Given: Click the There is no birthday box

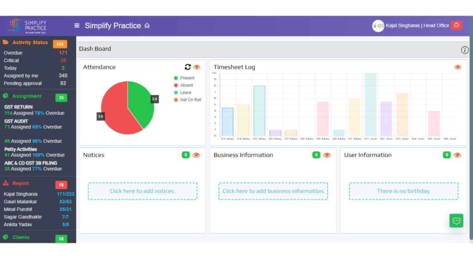Looking at the screenshot, I should point(404,191).
